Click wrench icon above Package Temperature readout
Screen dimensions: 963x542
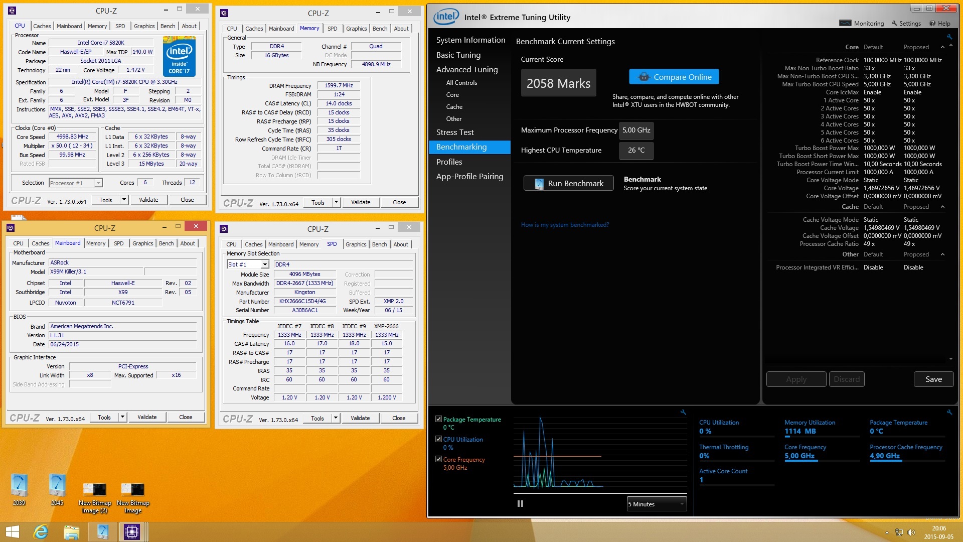click(949, 412)
